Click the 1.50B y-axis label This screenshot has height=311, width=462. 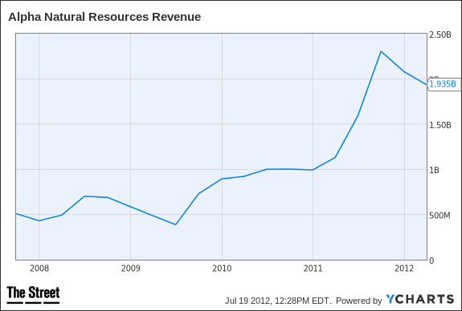[440, 125]
